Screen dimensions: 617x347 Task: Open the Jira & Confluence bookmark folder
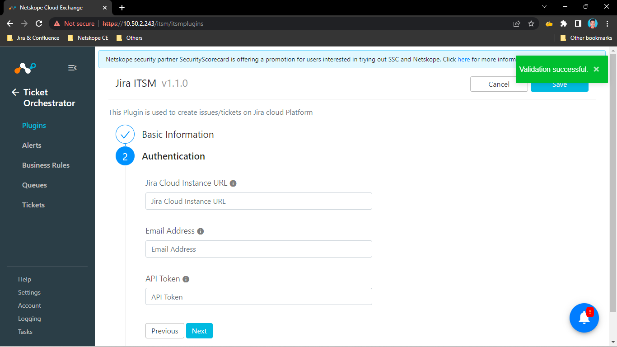tap(33, 38)
